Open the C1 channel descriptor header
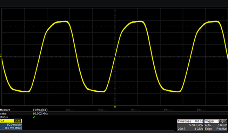 (11, 121)
